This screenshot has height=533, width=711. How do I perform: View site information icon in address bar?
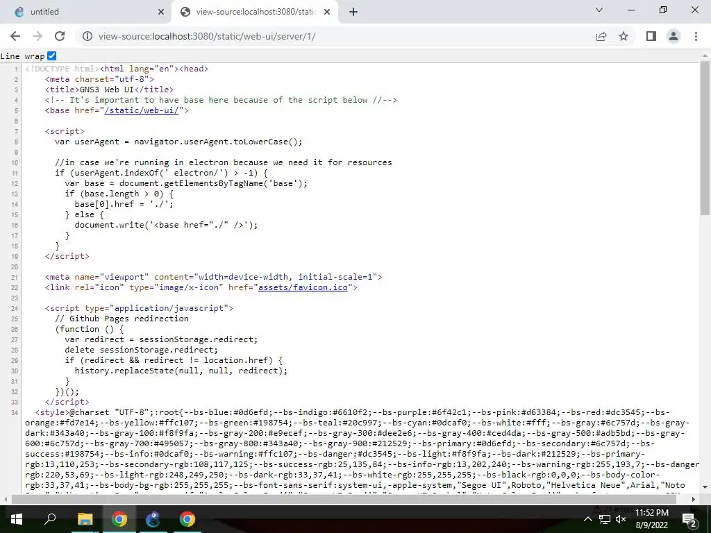(x=87, y=36)
